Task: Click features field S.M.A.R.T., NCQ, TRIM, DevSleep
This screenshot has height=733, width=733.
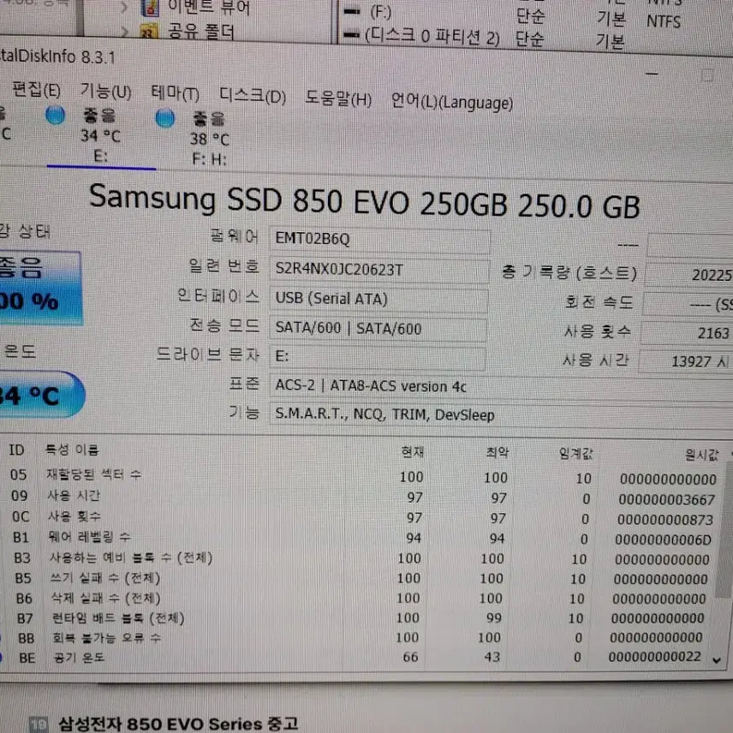Action: click(501, 415)
